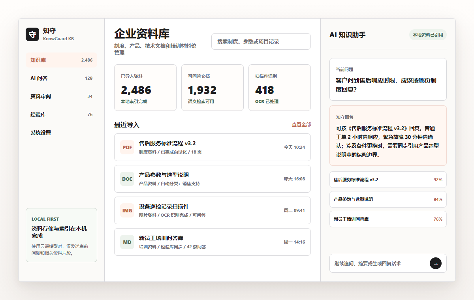
Task: Click the 76 count beside 经验库
Action: [90, 114]
